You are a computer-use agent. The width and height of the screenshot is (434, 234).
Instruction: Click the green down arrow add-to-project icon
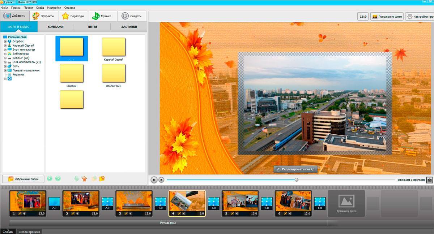[76, 178]
